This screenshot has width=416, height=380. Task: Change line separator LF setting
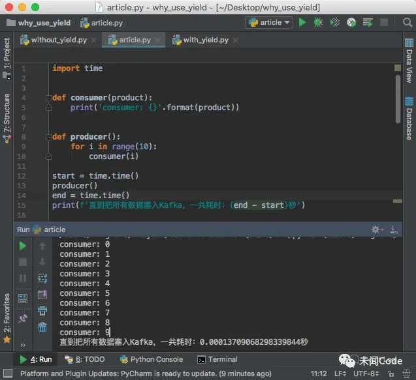tap(340, 373)
